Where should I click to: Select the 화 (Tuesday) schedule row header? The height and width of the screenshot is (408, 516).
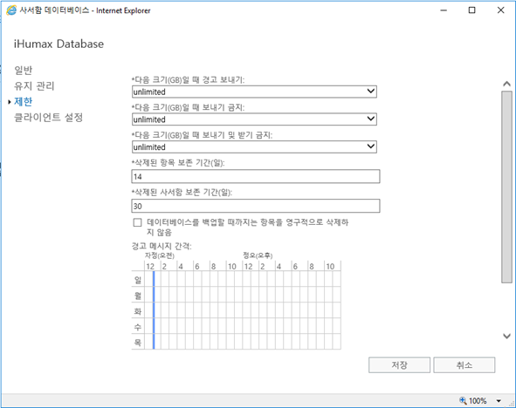(x=138, y=310)
